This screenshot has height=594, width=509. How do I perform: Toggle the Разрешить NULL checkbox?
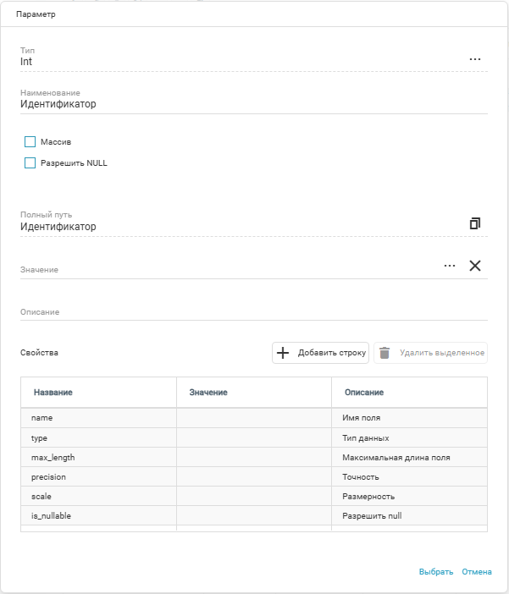pos(30,163)
